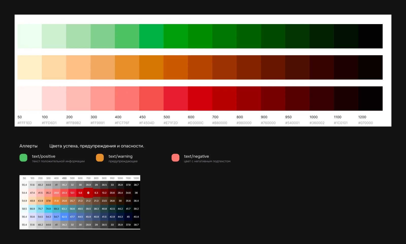Click the green text/positive legend swatch
The width and height of the screenshot is (406, 244).
pos(23,158)
